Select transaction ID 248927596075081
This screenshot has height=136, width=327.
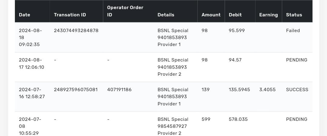(x=76, y=90)
